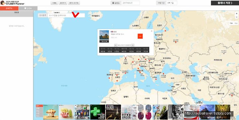239x120 pixels.
Task: Switch map to satellite 위성 view
Action: coord(236,23)
